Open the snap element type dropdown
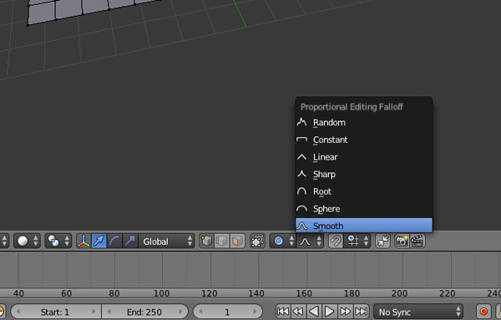 coord(357,241)
